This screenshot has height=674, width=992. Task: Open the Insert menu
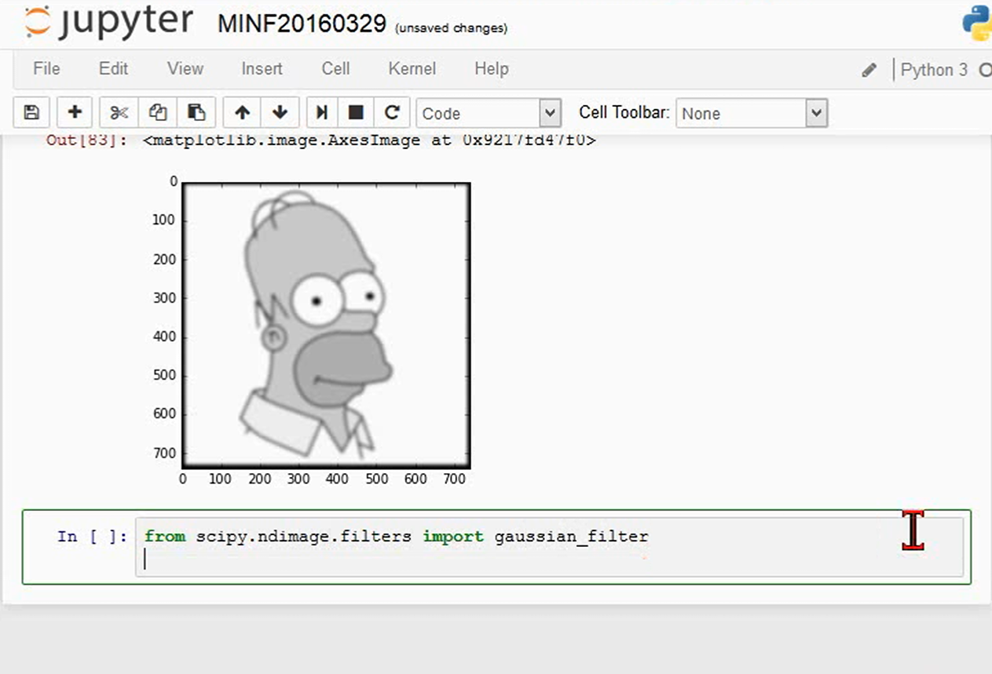pyautogui.click(x=262, y=69)
